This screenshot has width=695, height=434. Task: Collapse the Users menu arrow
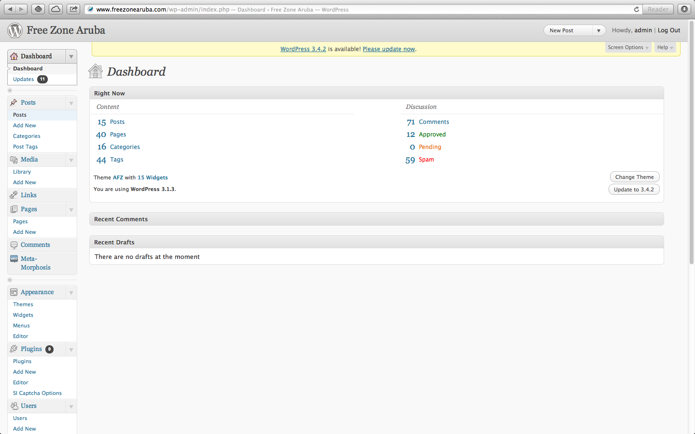coord(71,406)
